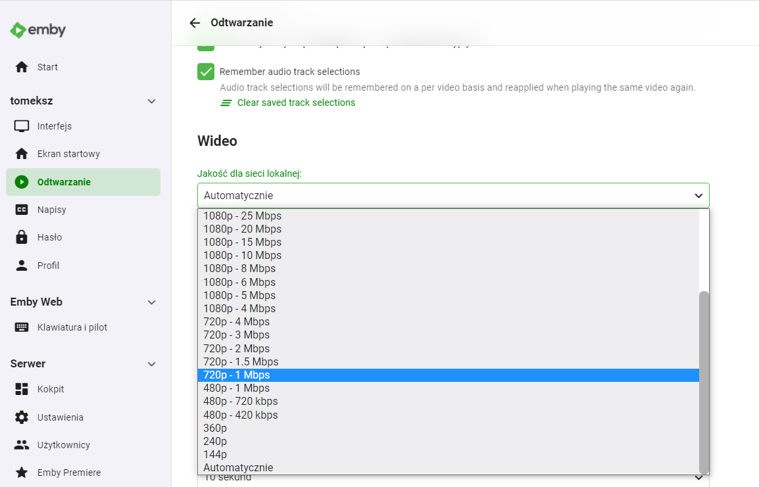The width and height of the screenshot is (759, 487).
Task: Select the Interfejs monitor icon
Action: click(22, 126)
